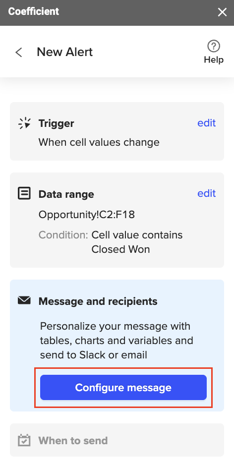Click the Configure message button

123,387
